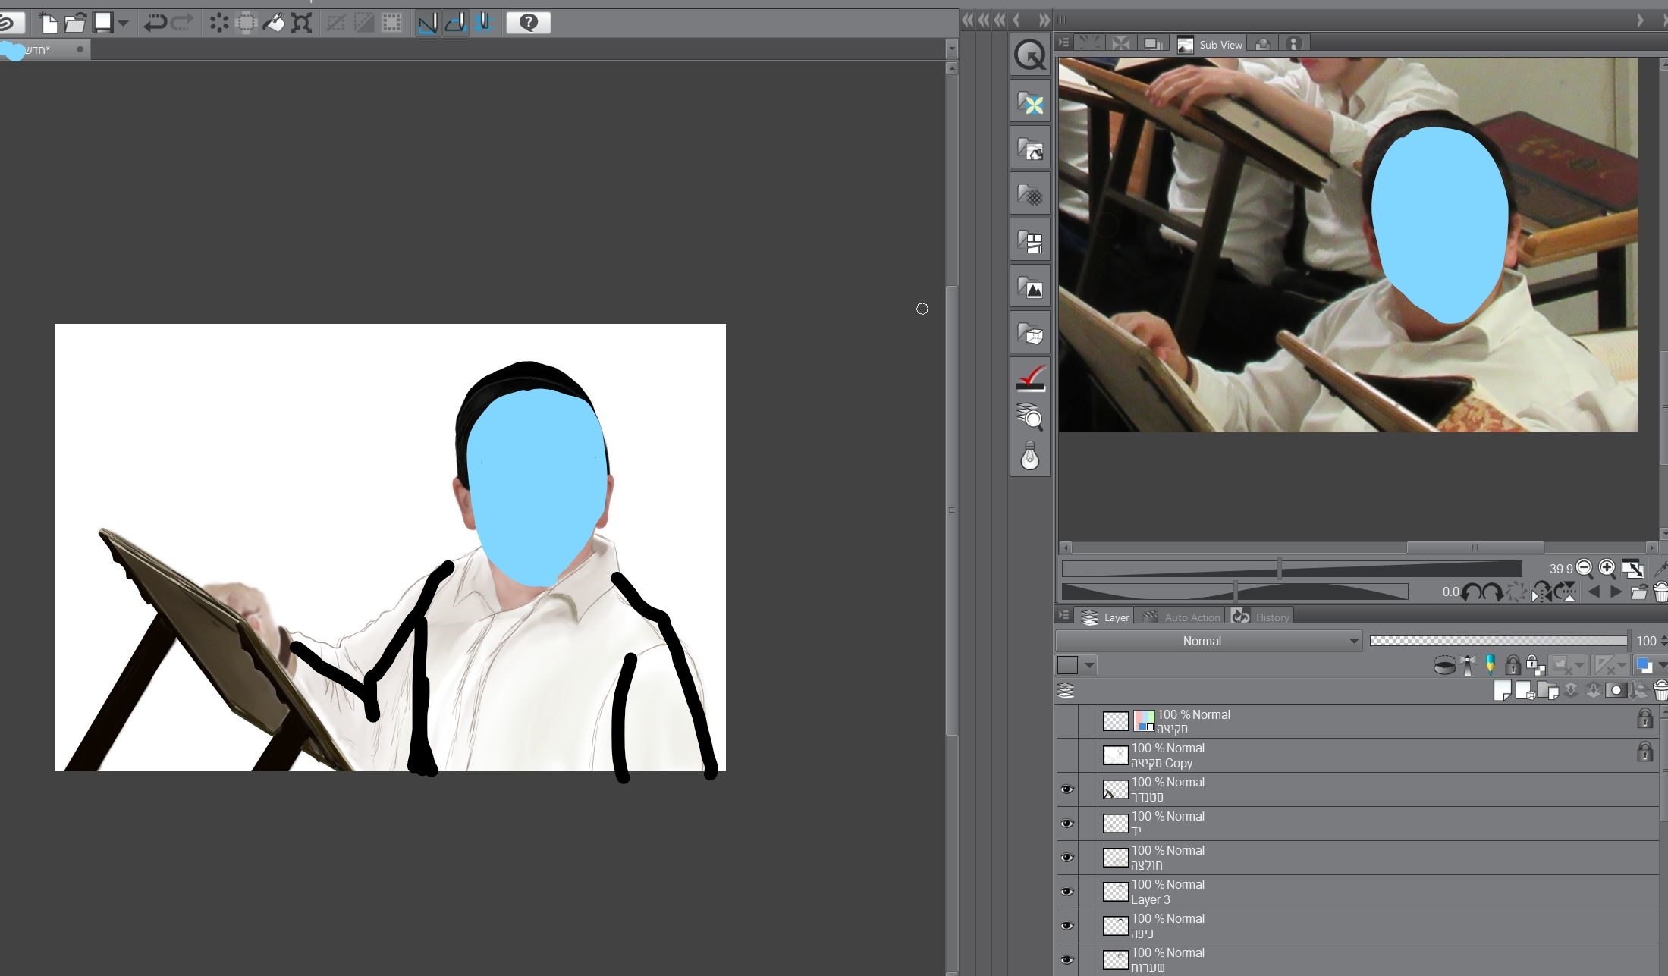1668x976 pixels.
Task: Hide the חולצה layer with eye icon
Action: pyautogui.click(x=1066, y=858)
